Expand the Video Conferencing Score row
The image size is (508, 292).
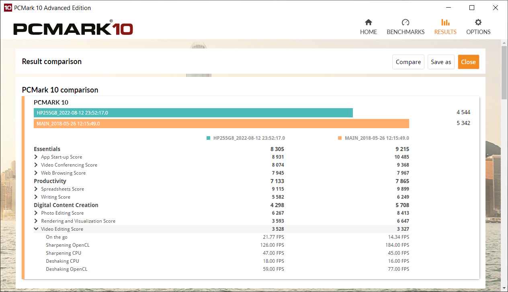pyautogui.click(x=36, y=165)
